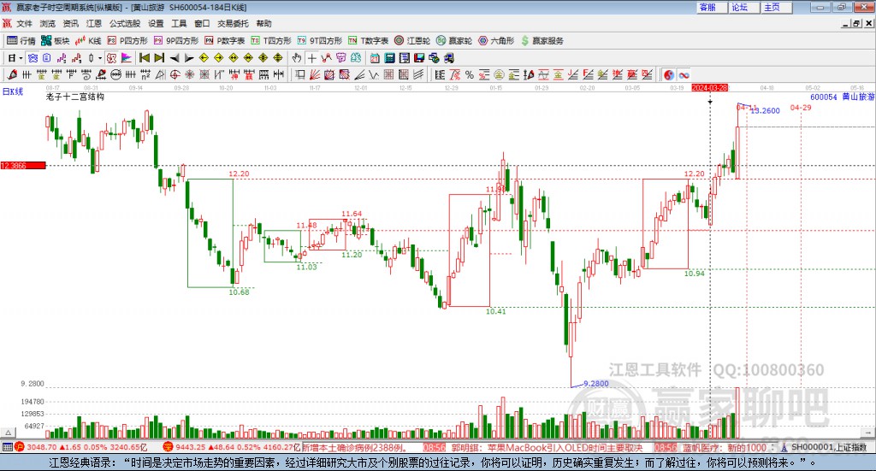
Task: Click SH000001 上证指数 in status bar
Action: coord(828,447)
